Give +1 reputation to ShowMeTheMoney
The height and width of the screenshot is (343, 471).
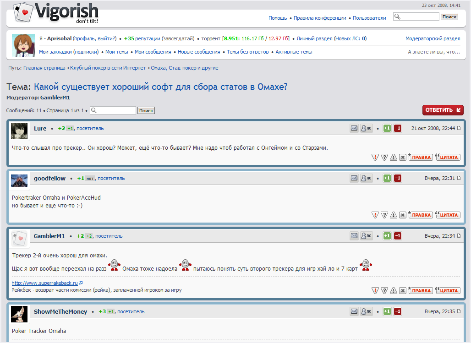pyautogui.click(x=387, y=311)
